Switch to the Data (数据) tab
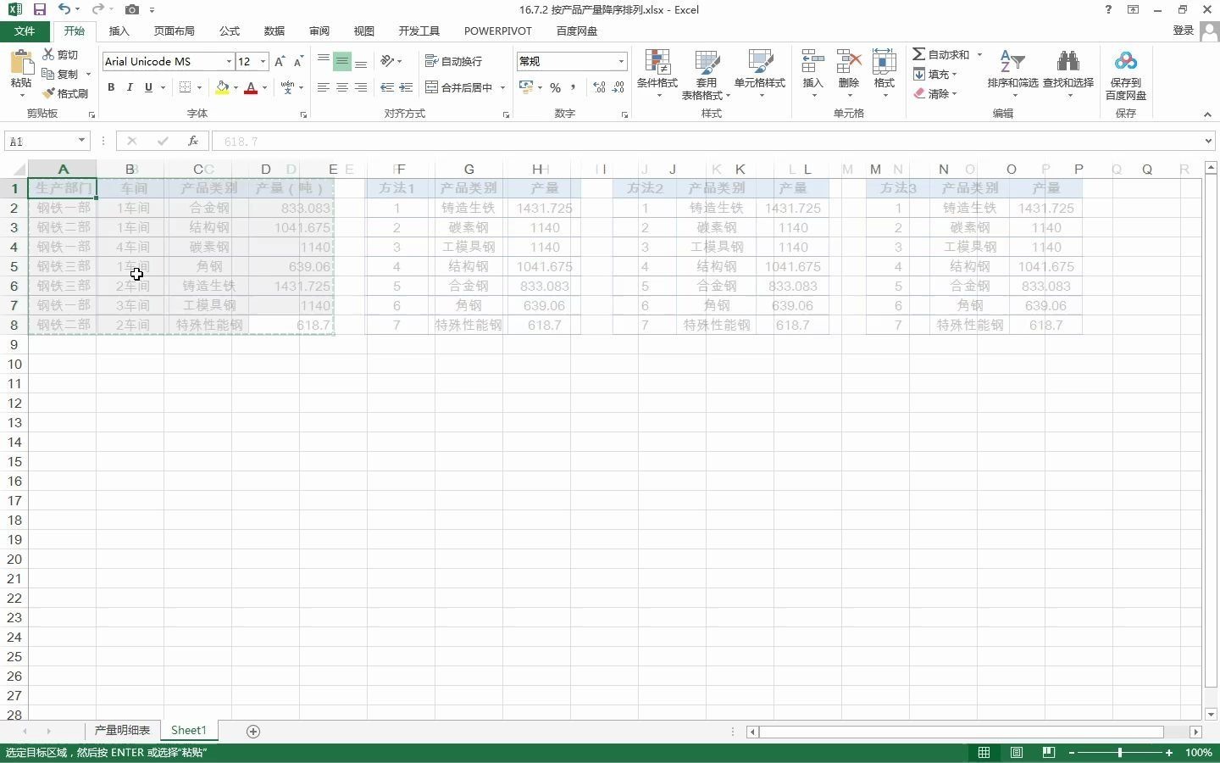The image size is (1220, 763). [274, 31]
